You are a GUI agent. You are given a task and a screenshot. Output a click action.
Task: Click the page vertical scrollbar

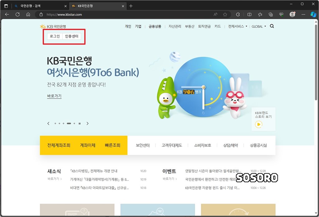(x=316, y=62)
